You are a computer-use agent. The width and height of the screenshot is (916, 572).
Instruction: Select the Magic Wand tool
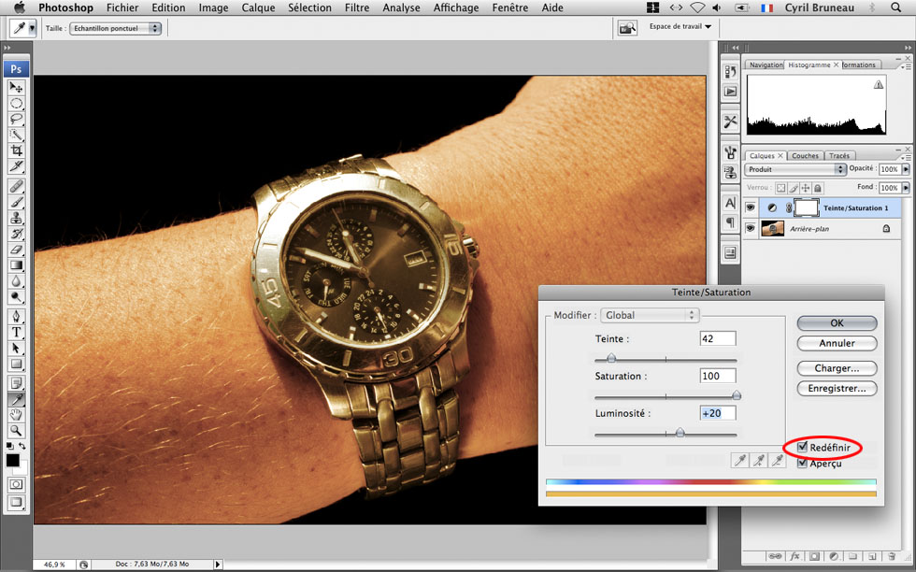coord(17,135)
